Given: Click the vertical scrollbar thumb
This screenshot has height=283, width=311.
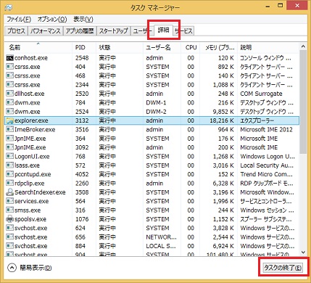Looking at the screenshot, I should (x=303, y=102).
